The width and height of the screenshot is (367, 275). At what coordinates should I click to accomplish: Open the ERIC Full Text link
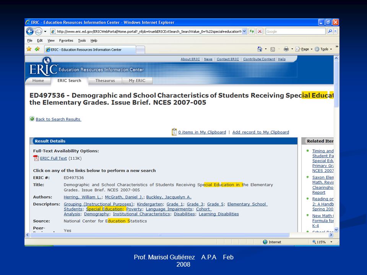[x=54, y=158]
